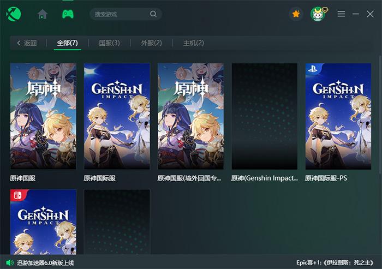Open the star favorites icon

pyautogui.click(x=296, y=14)
